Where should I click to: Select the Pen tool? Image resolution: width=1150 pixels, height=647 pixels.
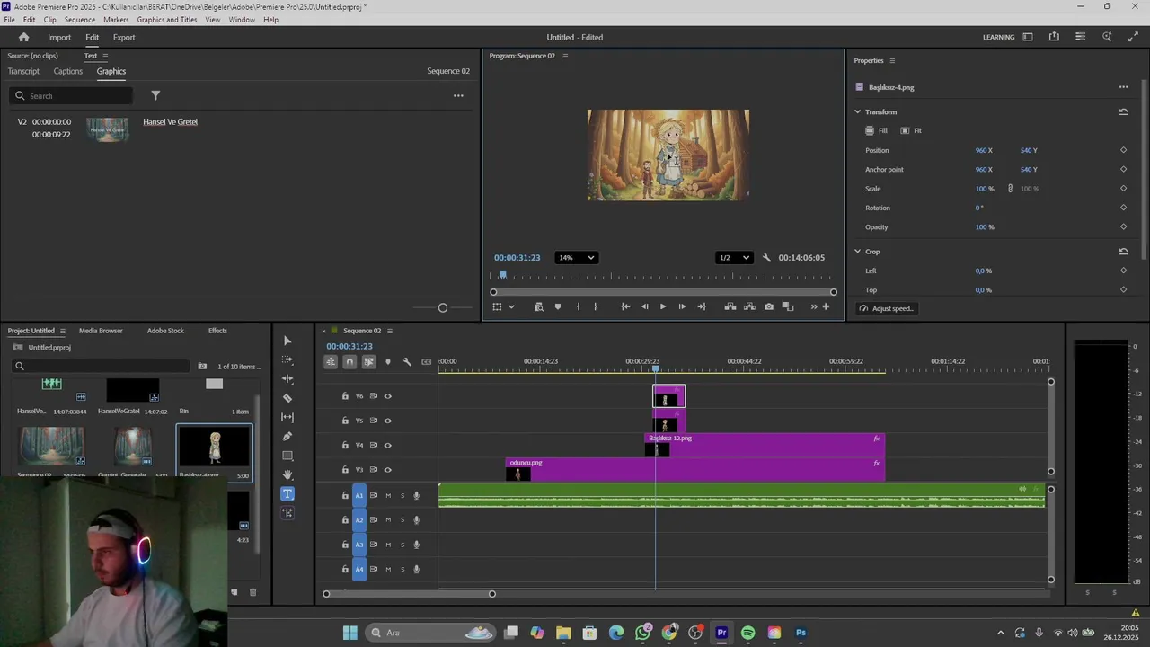coord(287,437)
